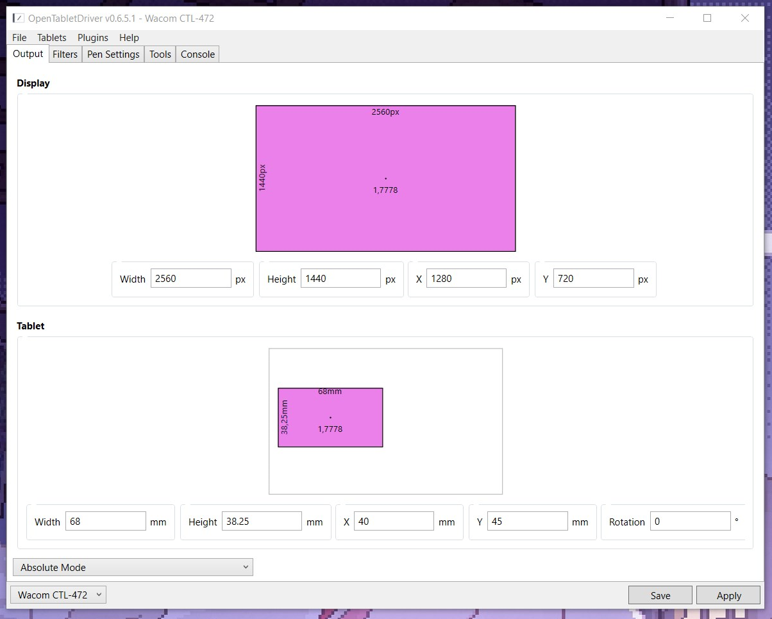The width and height of the screenshot is (772, 619).
Task: Maximize the OpenTabletDriver window
Action: (707, 18)
